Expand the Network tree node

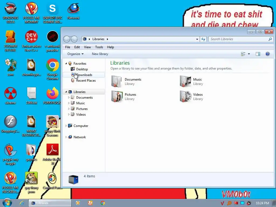coord(66,137)
